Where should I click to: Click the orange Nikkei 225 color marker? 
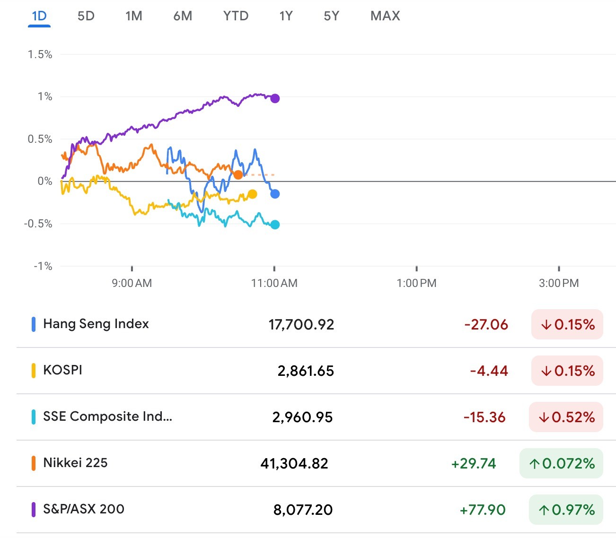coord(34,463)
